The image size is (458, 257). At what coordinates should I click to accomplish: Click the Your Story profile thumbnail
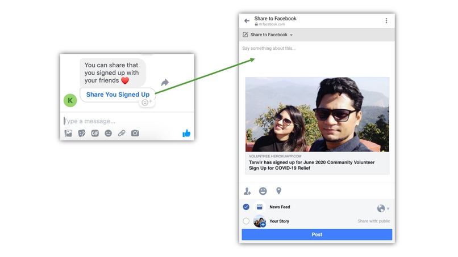pos(259,221)
